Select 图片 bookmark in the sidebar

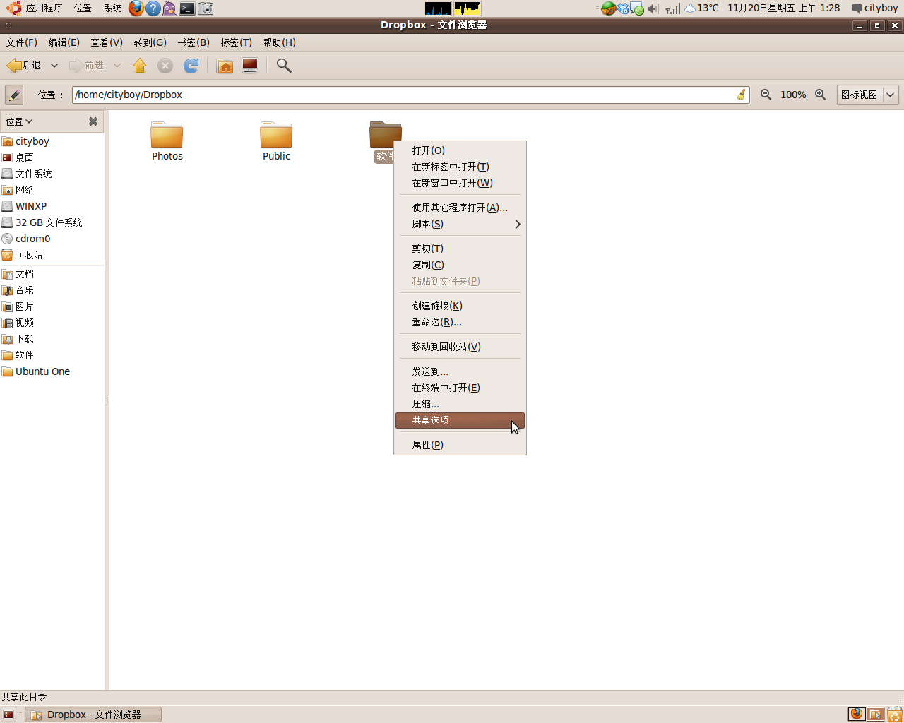52,306
